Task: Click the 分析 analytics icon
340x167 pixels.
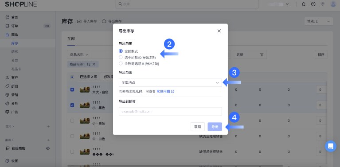Action: point(8,103)
